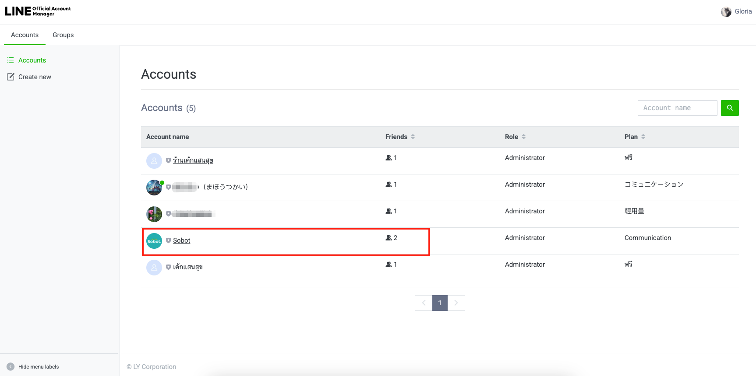The height and width of the screenshot is (376, 756).
Task: Click flower avatar of the 軽用量 account
Action: click(154, 214)
